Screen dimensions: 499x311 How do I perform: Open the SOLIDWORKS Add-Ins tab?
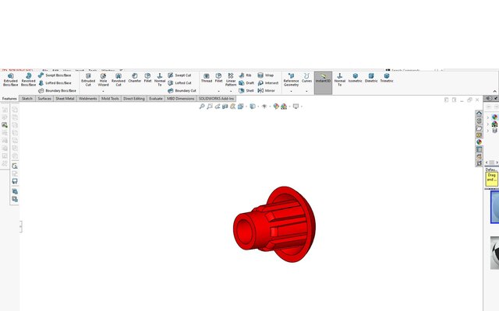216,99
